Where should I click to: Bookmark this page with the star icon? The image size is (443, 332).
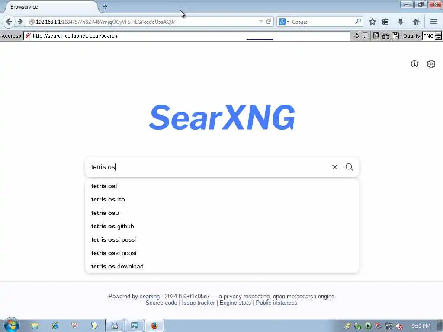click(x=372, y=22)
